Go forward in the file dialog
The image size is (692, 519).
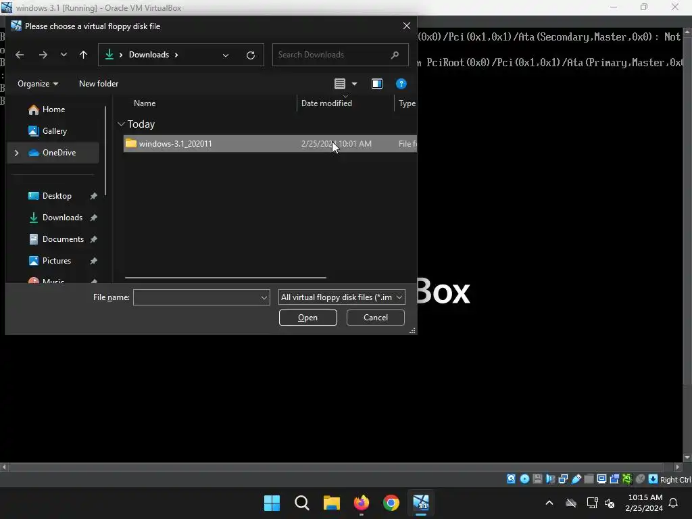(43, 55)
